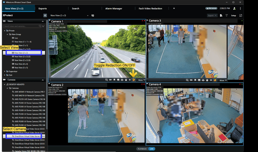Open user account icon in top bar
258x152 pixels.
point(234,8)
